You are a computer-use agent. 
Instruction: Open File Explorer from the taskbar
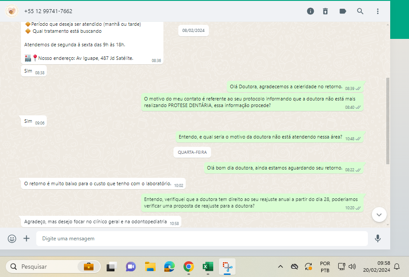tap(150, 267)
